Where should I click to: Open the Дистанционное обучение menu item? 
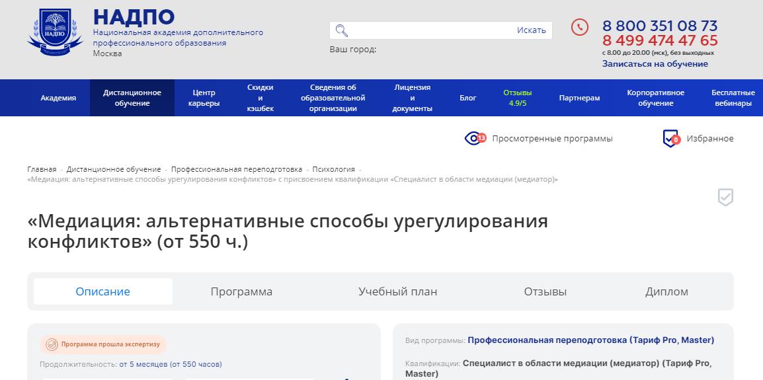point(132,98)
